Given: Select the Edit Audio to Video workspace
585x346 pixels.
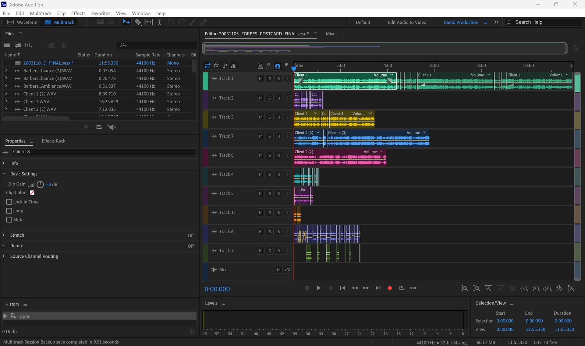Looking at the screenshot, I should click(407, 22).
